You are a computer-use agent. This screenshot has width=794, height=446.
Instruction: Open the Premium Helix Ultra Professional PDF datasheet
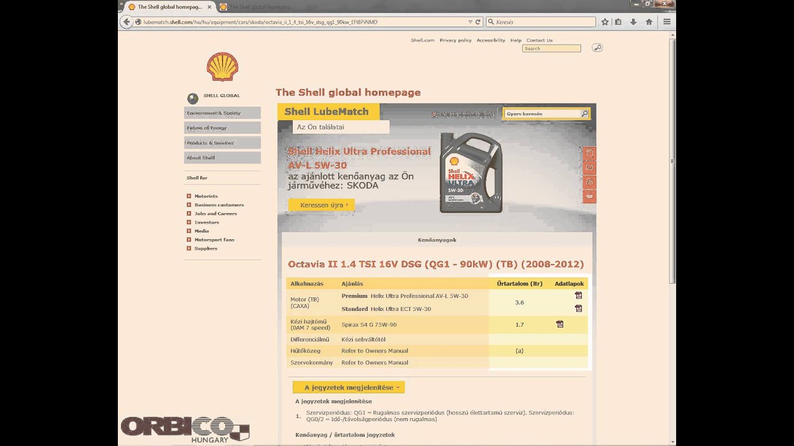578,295
